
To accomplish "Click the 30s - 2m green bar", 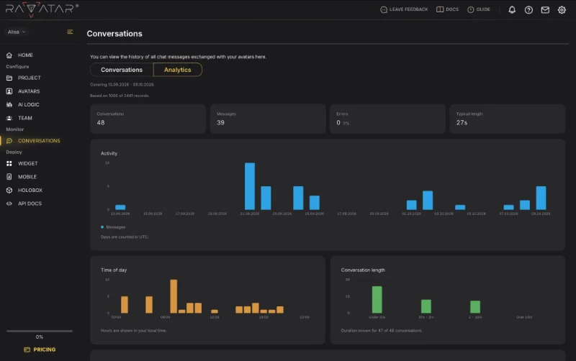I will click(426, 306).
